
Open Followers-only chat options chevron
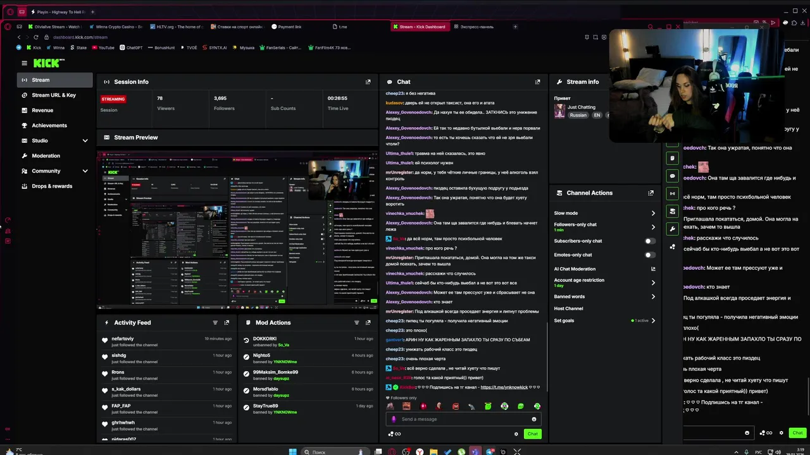pyautogui.click(x=653, y=227)
